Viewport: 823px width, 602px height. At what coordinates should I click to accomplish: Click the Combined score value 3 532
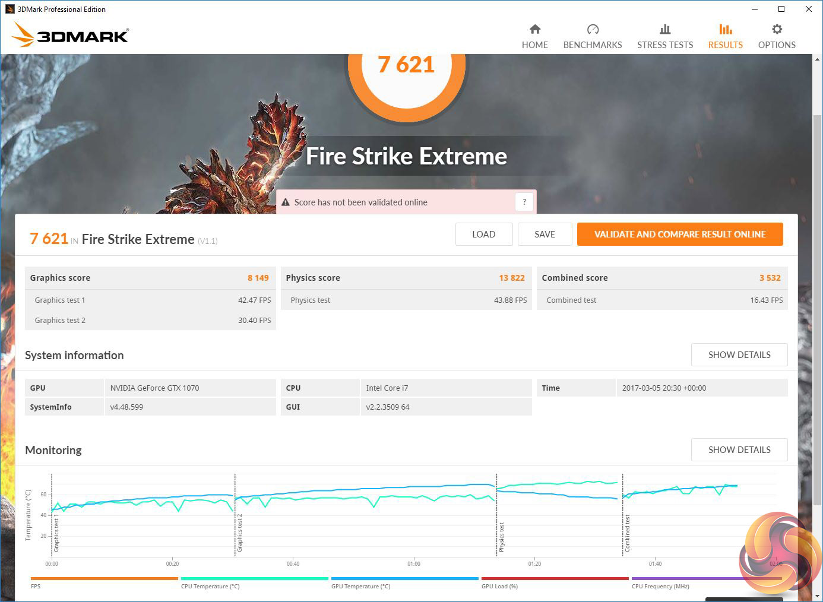[770, 278]
